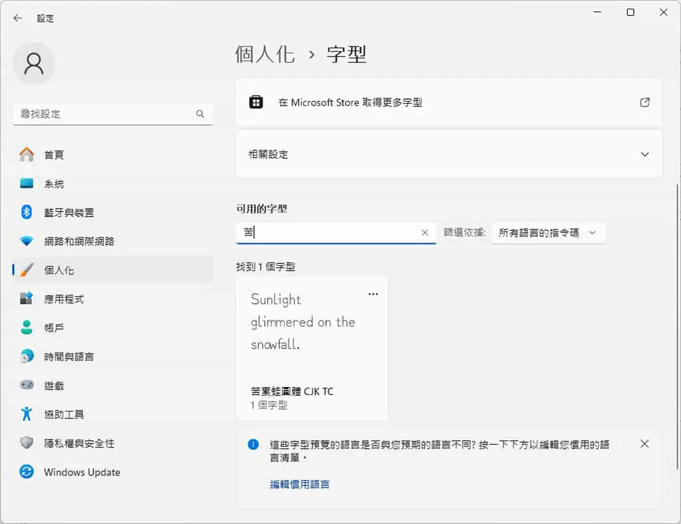The height and width of the screenshot is (524, 681).
Task: Click the 網路和網際網路 Wi-Fi icon
Action: (x=27, y=241)
